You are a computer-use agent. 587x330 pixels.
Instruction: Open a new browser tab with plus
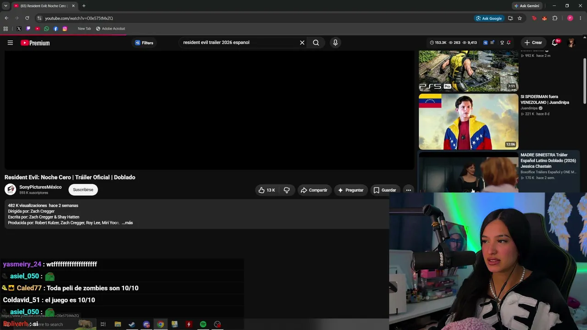tap(83, 6)
